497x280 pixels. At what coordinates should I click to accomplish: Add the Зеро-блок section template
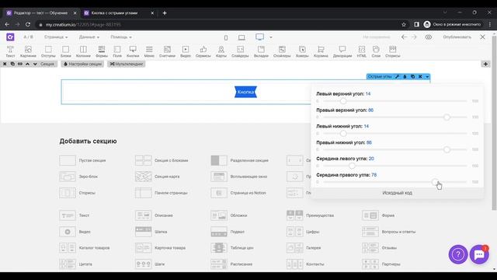coord(78,177)
